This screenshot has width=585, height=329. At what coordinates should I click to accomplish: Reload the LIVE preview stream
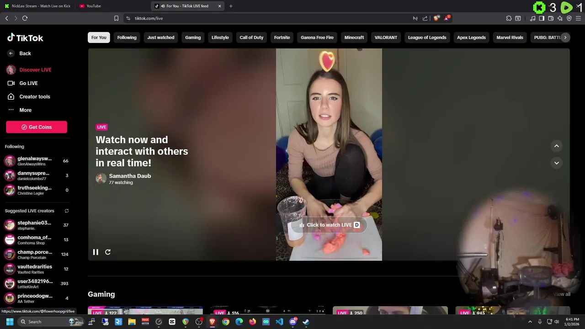[108, 252]
